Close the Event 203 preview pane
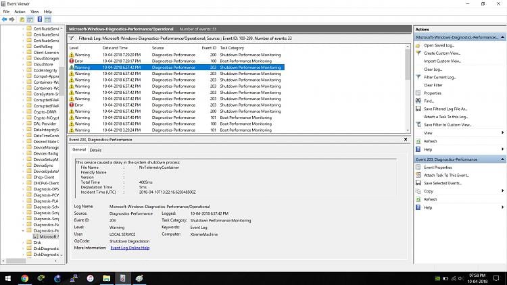Image resolution: width=507 pixels, height=285 pixels. pyautogui.click(x=406, y=139)
